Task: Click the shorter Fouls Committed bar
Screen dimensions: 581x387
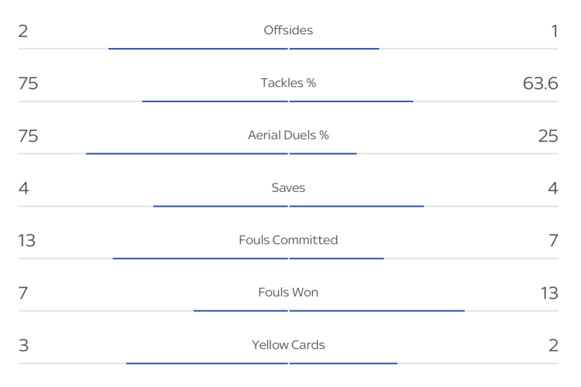Action: pyautogui.click(x=337, y=259)
